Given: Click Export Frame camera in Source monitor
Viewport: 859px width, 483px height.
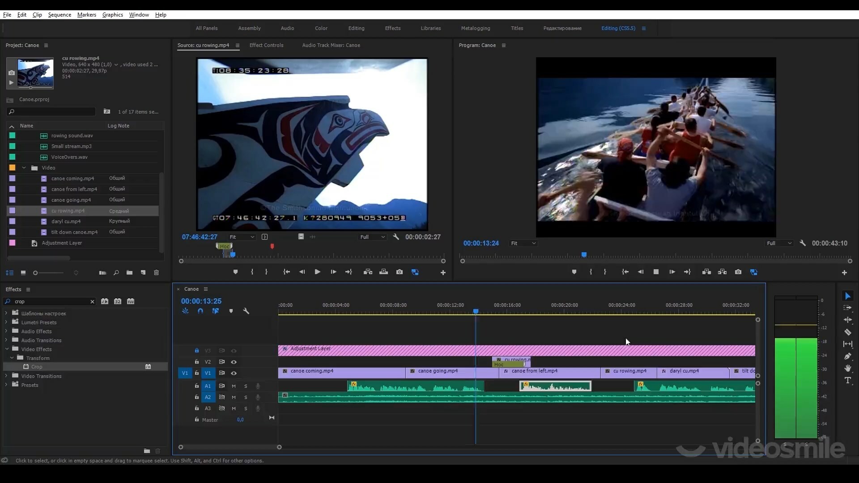Looking at the screenshot, I should point(399,272).
